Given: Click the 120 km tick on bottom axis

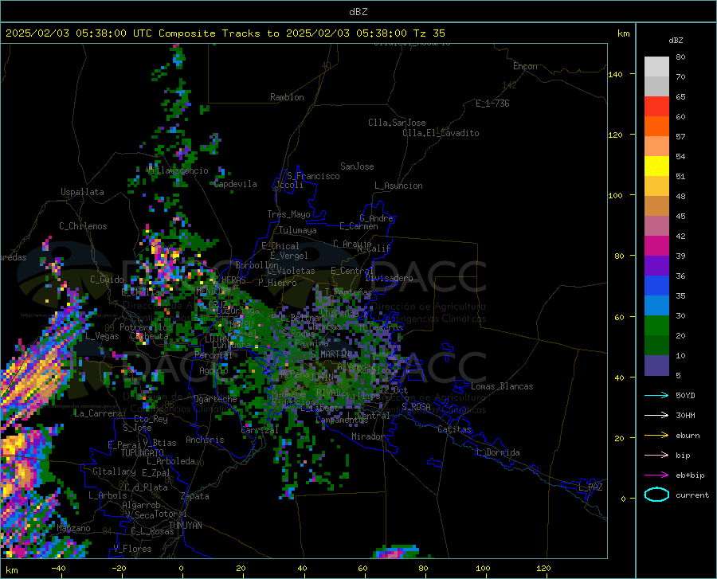Looking at the screenshot, I should pyautogui.click(x=543, y=568).
